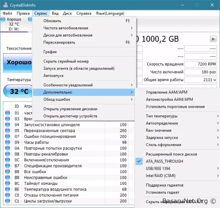
Task: Click status circle for attribute B8
Action: tap(8, 172)
